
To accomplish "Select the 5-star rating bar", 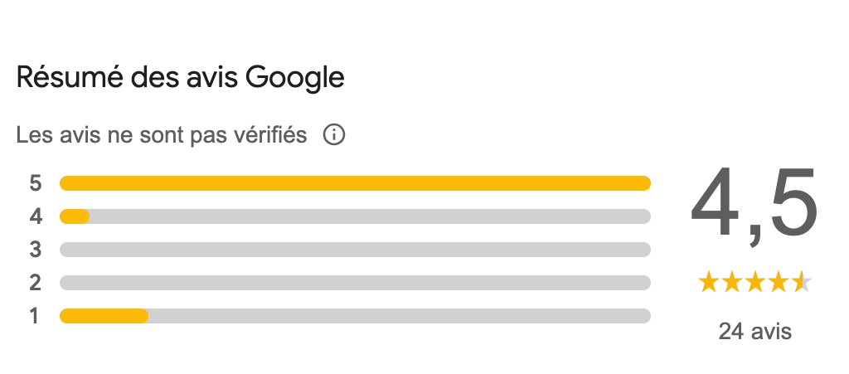I will point(355,183).
